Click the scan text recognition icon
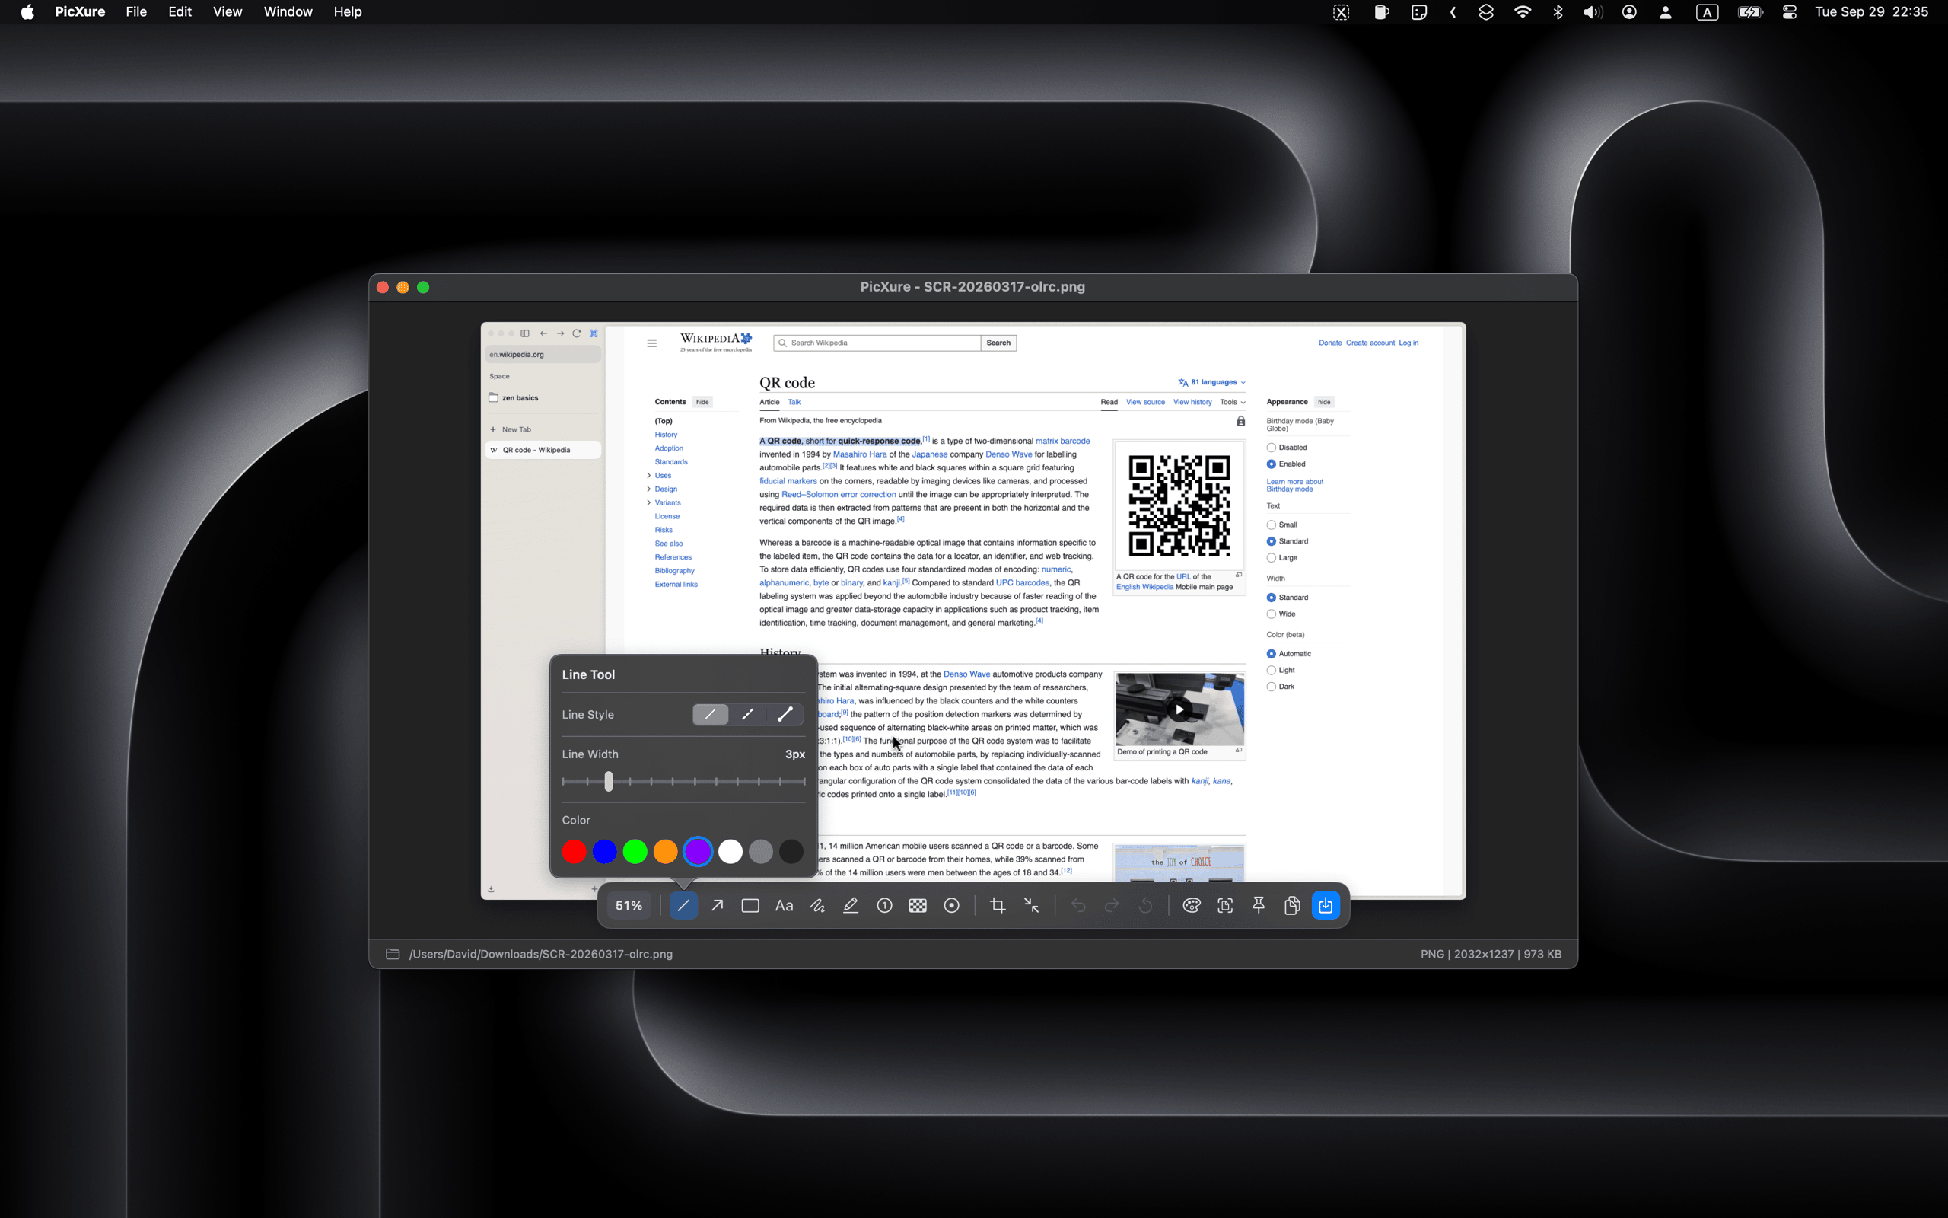This screenshot has width=1948, height=1218. coord(1225,905)
